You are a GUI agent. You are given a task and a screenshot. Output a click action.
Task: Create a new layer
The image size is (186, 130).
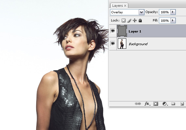coord(182,104)
